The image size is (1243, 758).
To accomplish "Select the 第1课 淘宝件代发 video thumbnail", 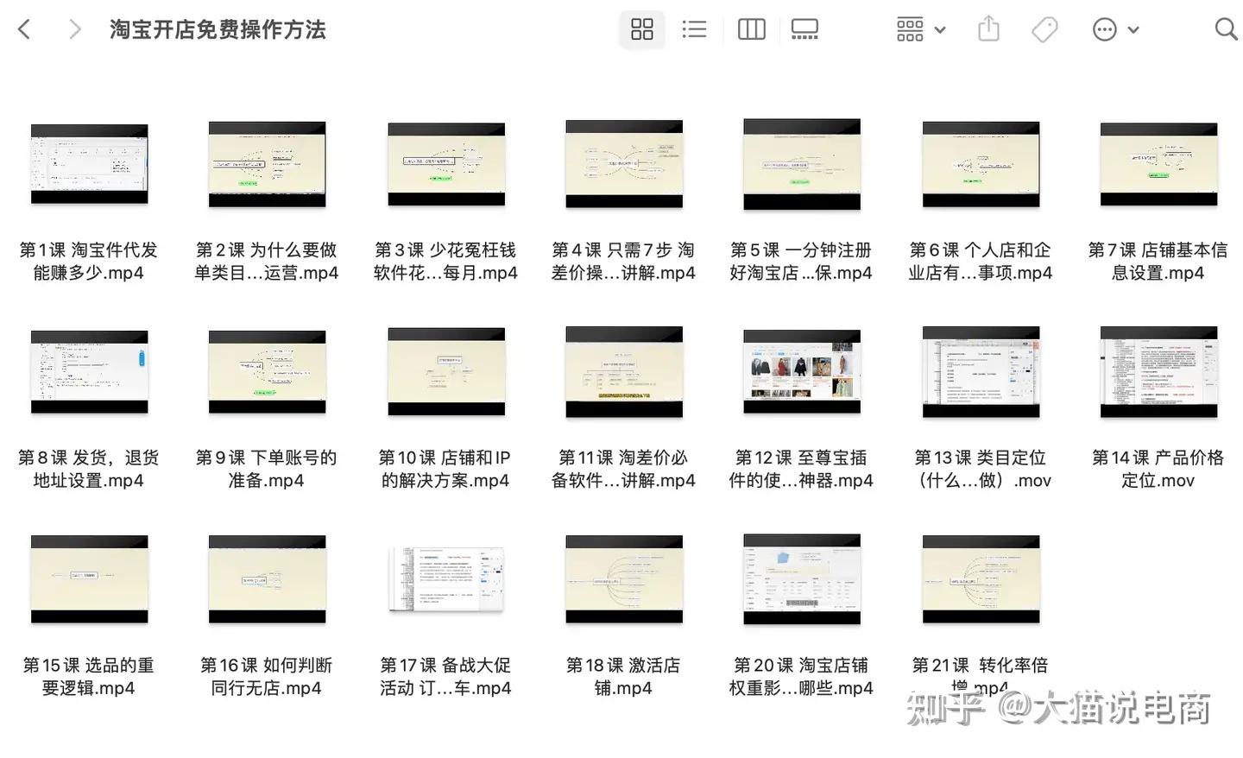I will pos(89,164).
